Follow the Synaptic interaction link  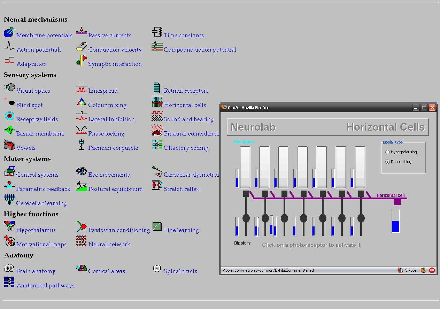click(115, 64)
